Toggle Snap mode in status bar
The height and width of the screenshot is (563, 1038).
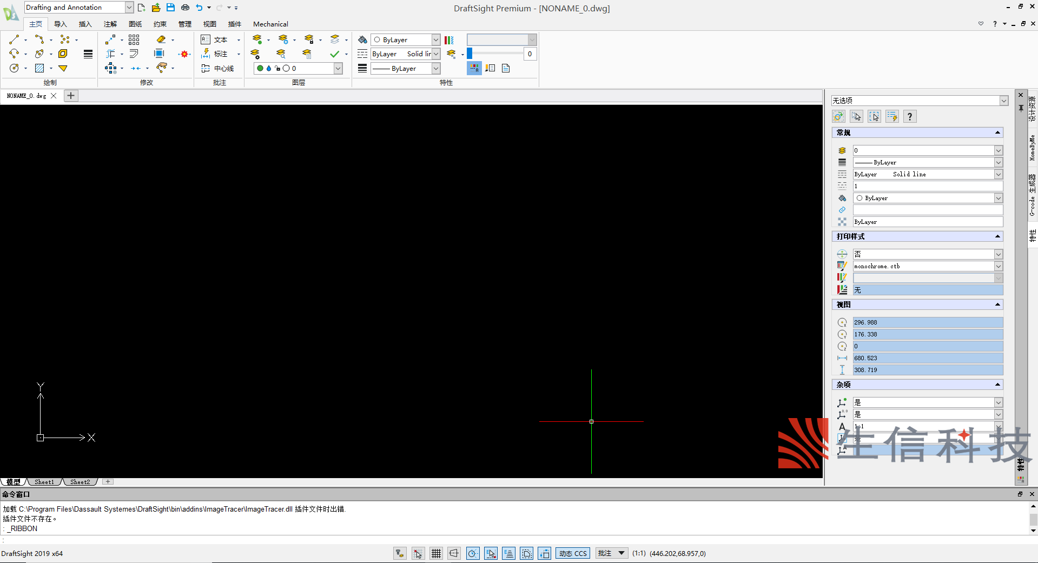[418, 553]
